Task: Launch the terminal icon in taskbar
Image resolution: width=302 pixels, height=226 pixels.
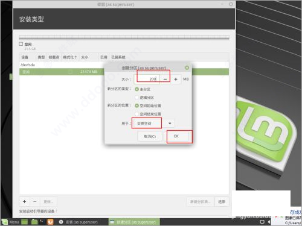Action: coord(42,222)
